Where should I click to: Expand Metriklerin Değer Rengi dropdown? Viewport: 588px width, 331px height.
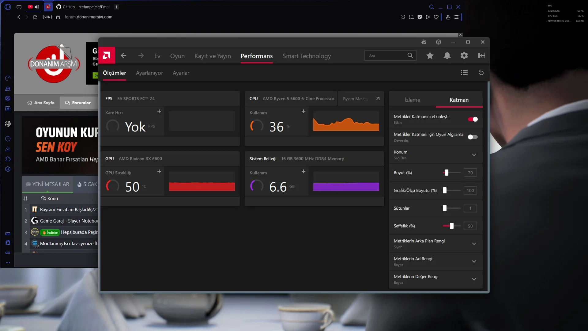(474, 279)
